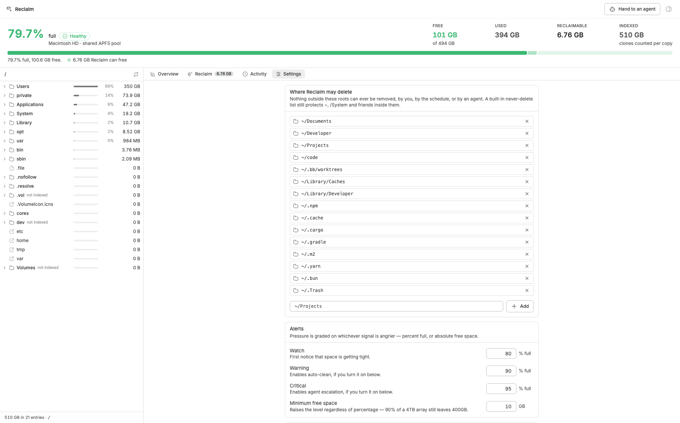
Task: Expand the Users folder
Action: click(x=5, y=86)
